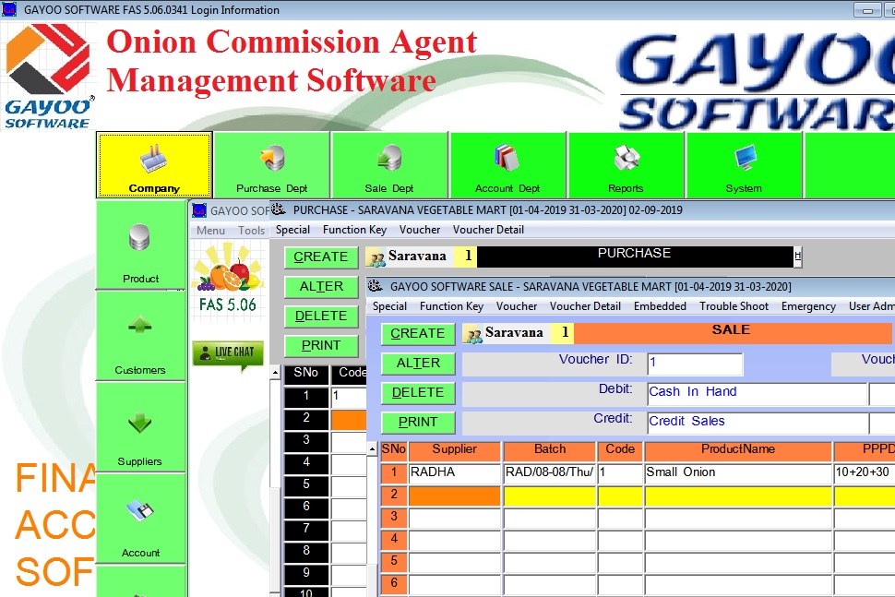Select the 10+20+30 cell
The height and width of the screenshot is (597, 895).
tap(865, 472)
